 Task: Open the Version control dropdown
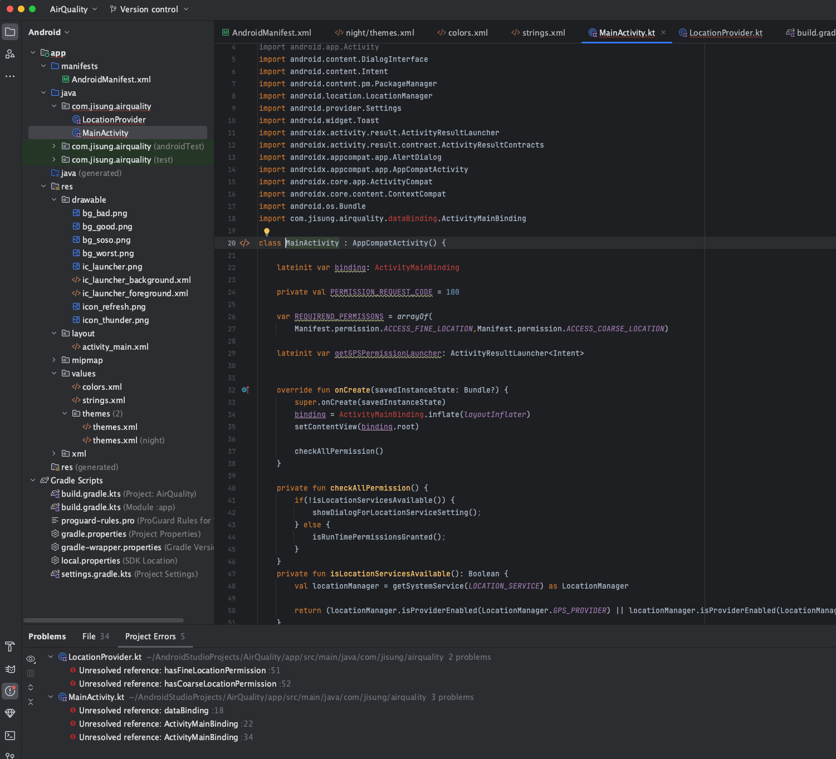tap(149, 9)
